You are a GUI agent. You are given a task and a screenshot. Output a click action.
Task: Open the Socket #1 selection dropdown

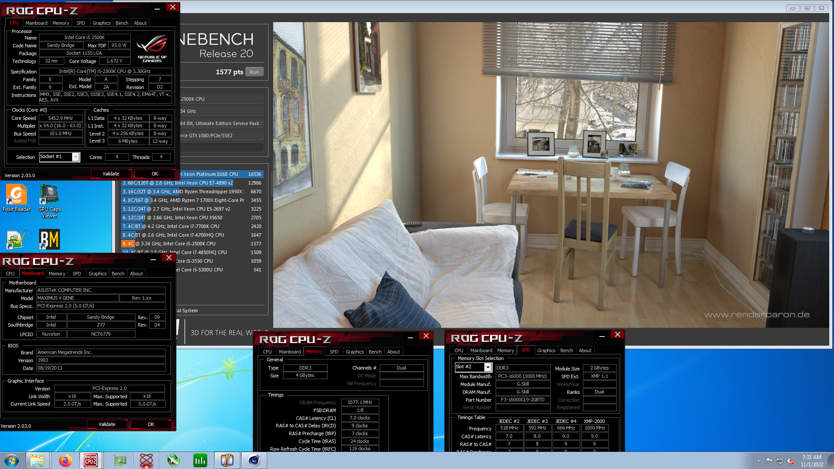tap(76, 157)
